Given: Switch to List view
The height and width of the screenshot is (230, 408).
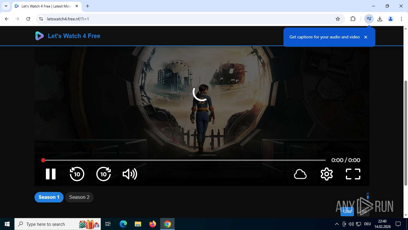Looking at the screenshot, I should (363, 211).
